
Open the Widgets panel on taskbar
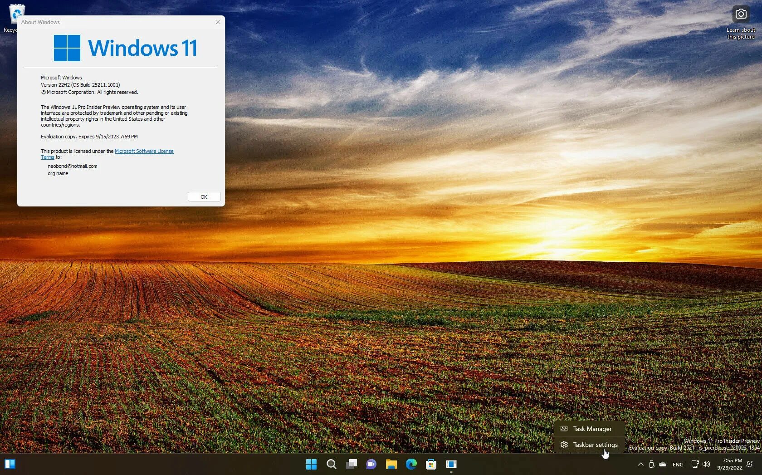click(x=10, y=464)
